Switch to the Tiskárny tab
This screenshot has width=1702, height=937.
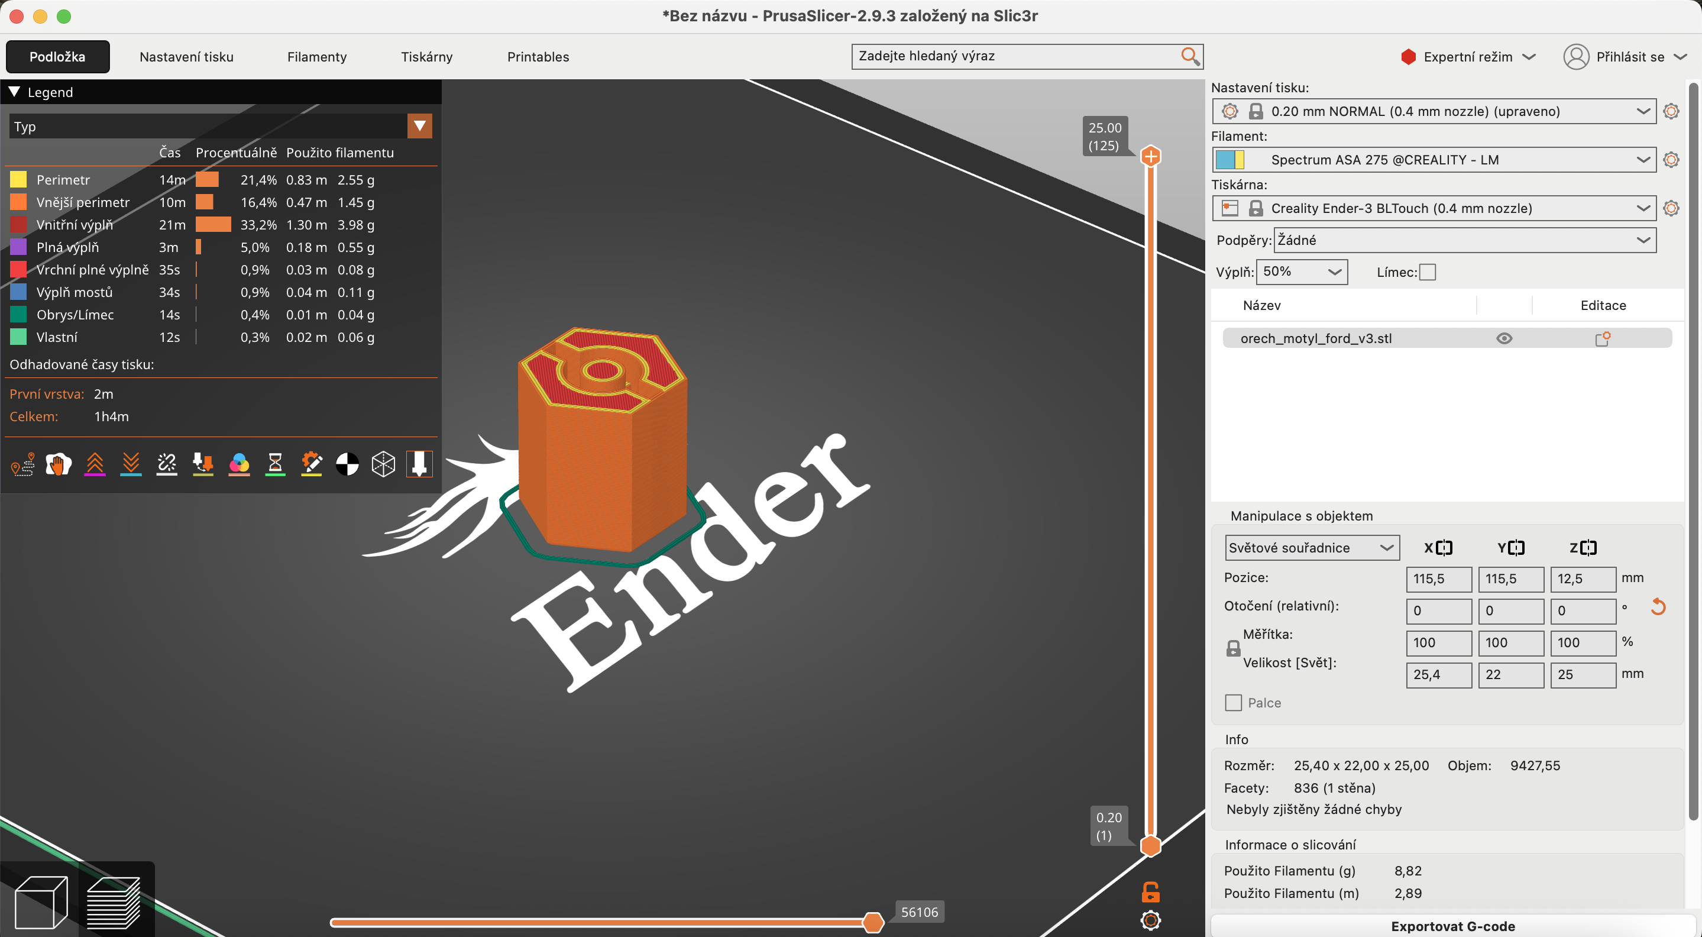point(427,57)
